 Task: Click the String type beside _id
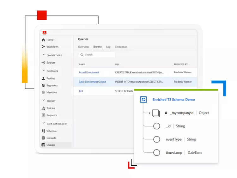point(180,126)
